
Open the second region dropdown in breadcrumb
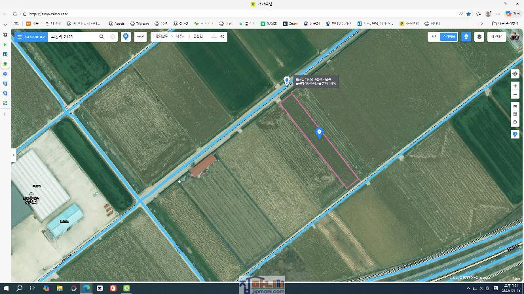pyautogui.click(x=180, y=37)
